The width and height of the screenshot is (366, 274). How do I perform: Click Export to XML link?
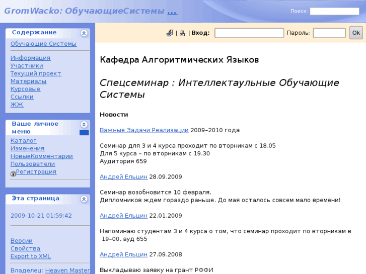(x=31, y=256)
